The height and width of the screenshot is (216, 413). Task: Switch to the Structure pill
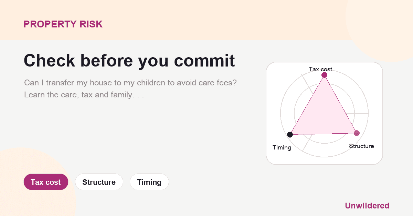(99, 182)
